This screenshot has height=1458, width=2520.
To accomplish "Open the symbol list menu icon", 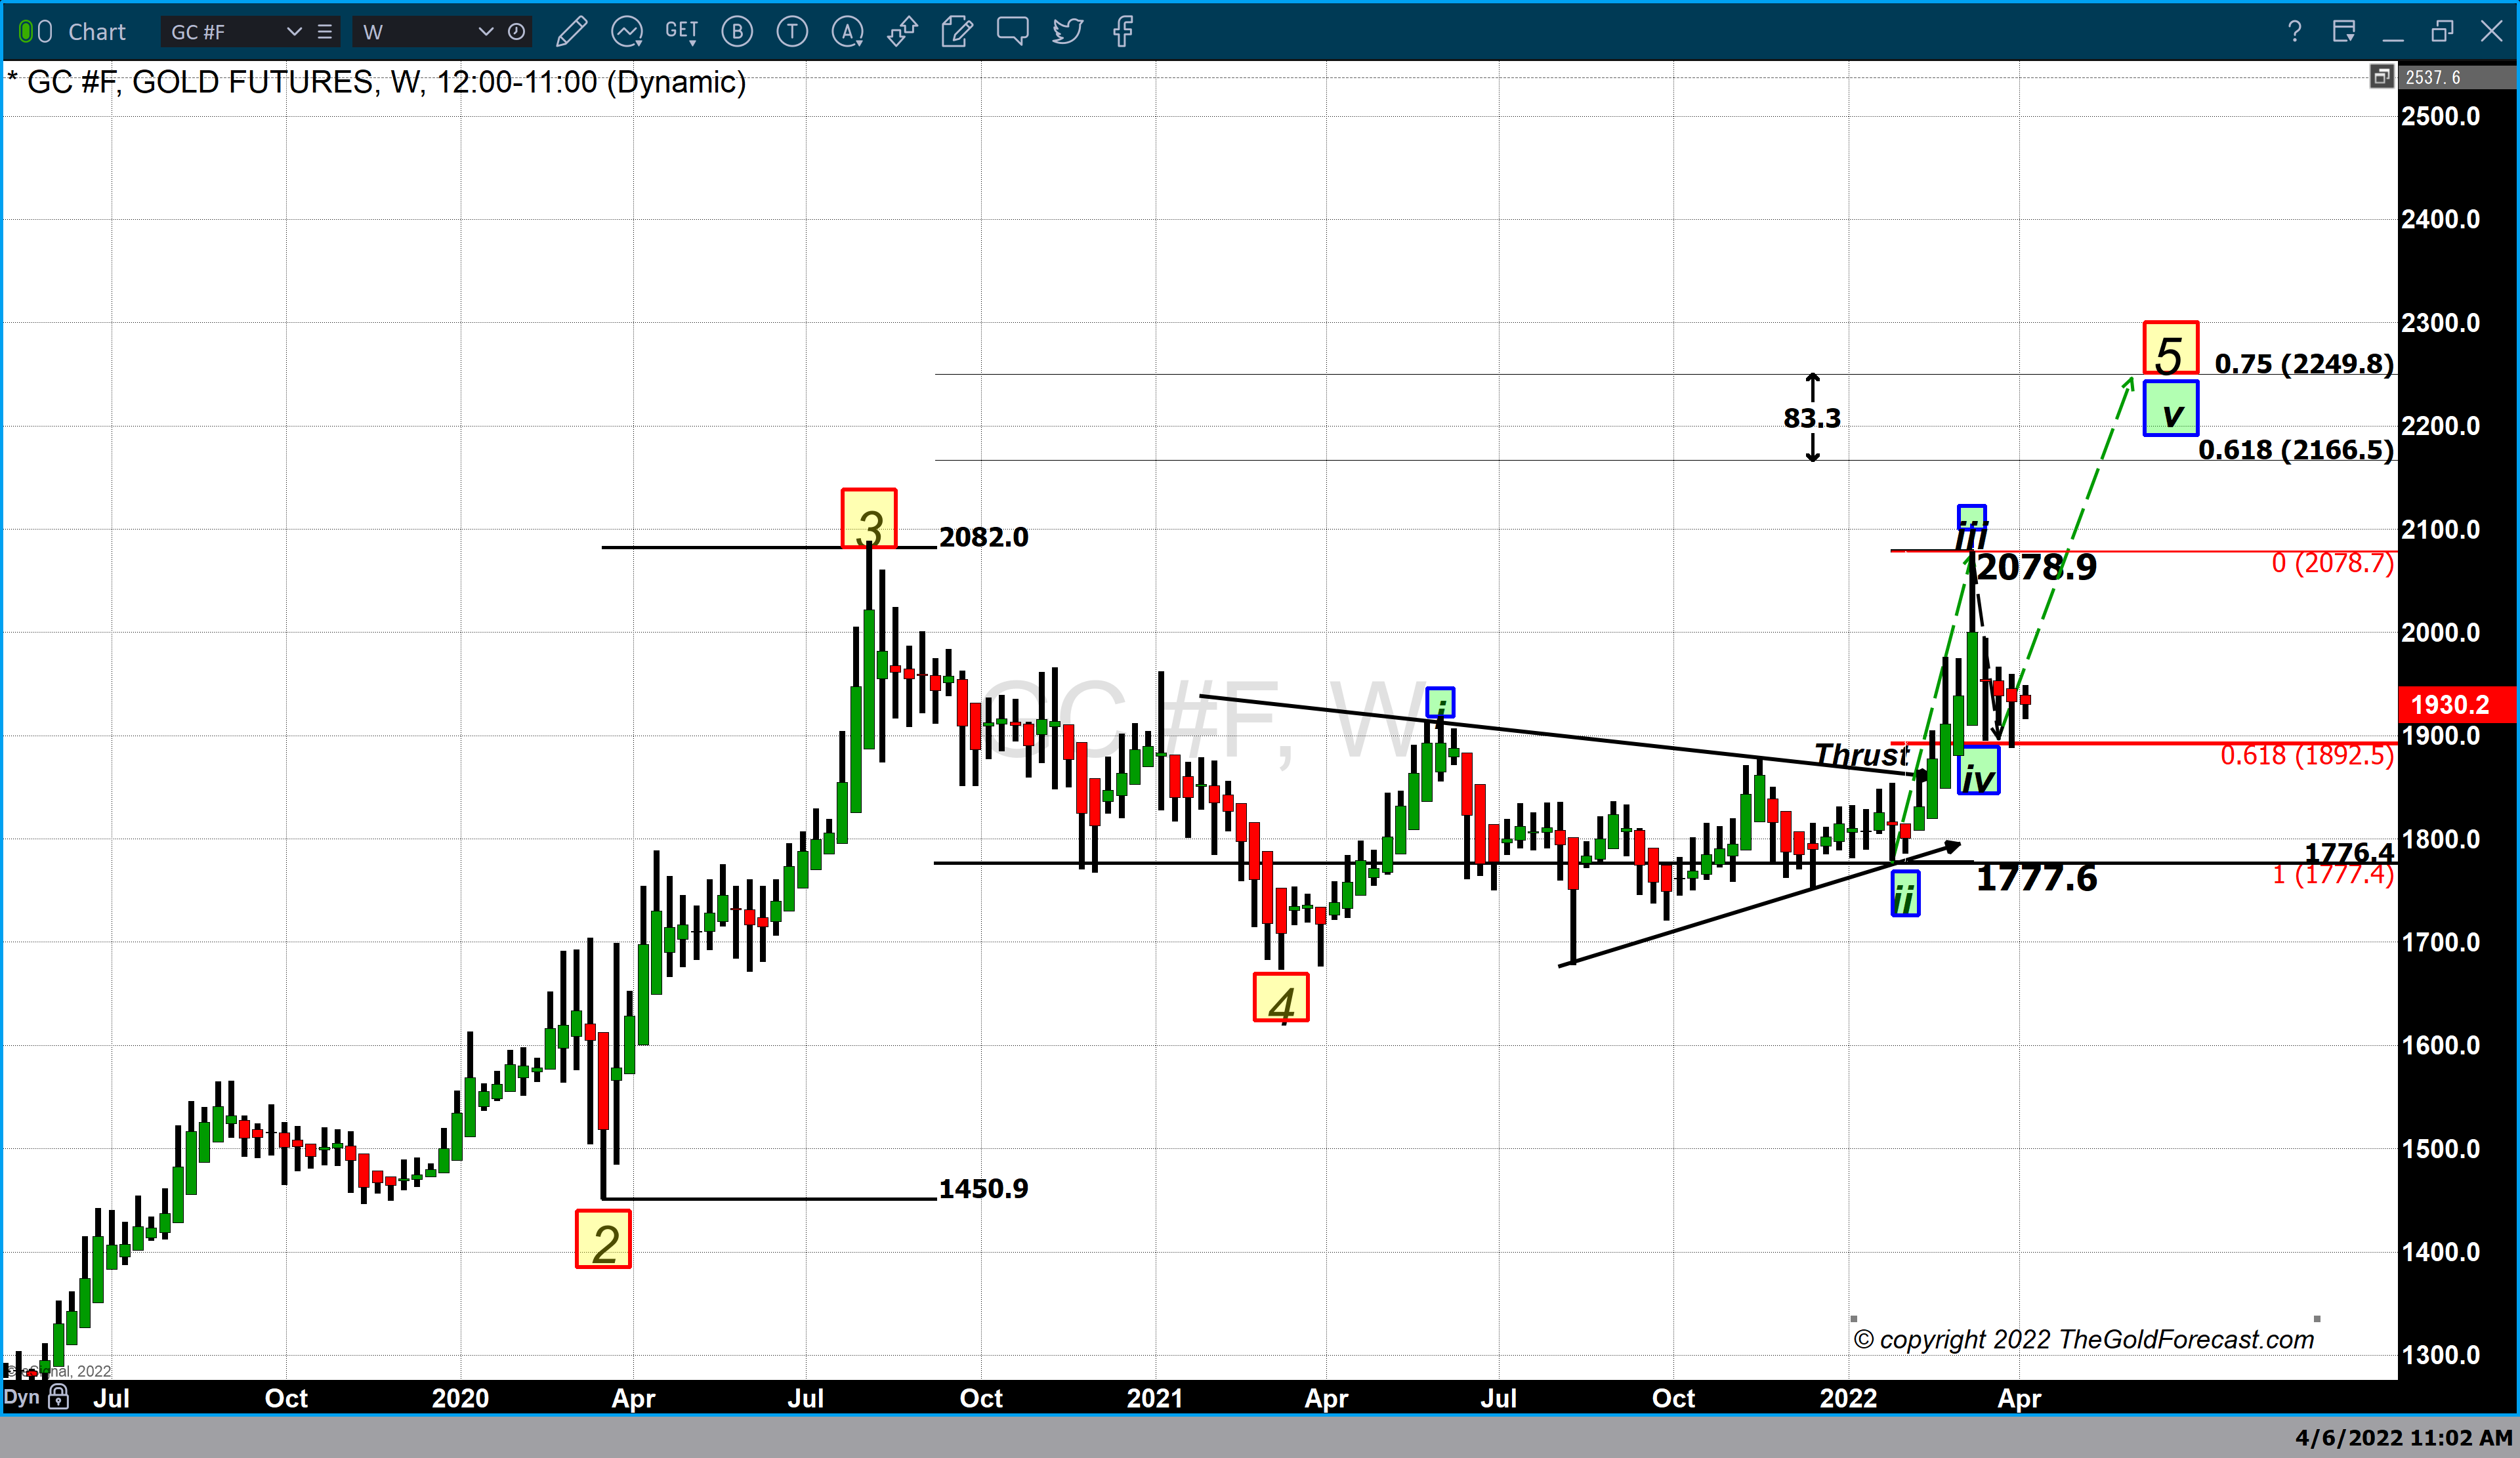I will pos(324,32).
